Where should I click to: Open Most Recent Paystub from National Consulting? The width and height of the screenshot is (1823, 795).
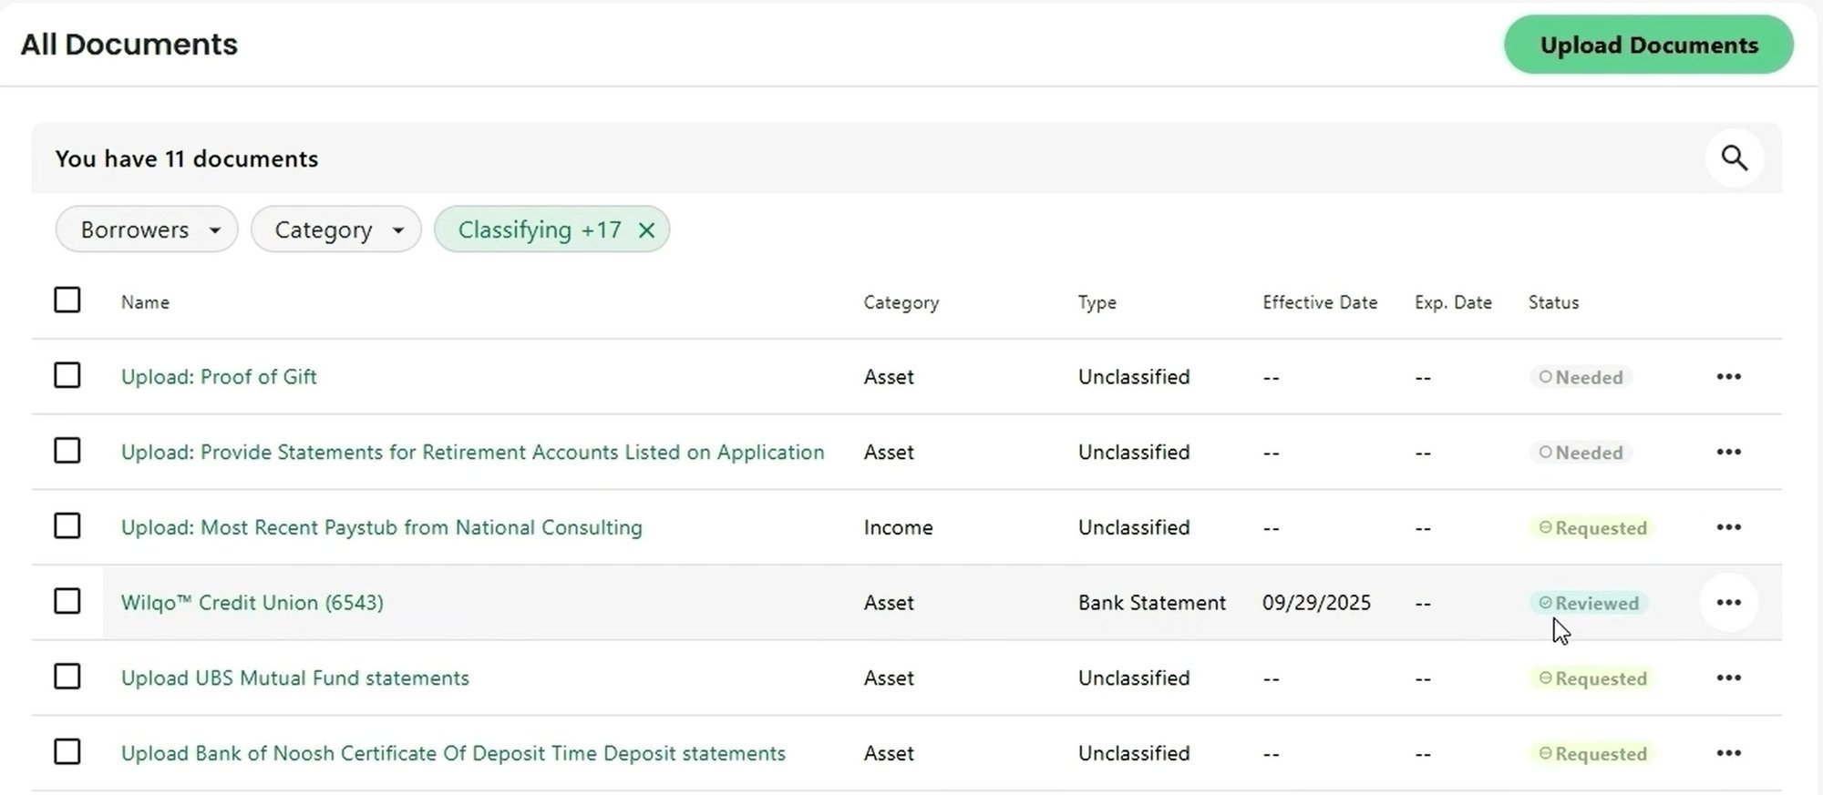(x=381, y=527)
